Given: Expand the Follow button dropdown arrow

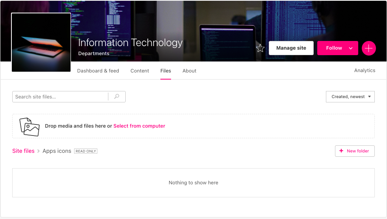Looking at the screenshot, I should 350,48.
